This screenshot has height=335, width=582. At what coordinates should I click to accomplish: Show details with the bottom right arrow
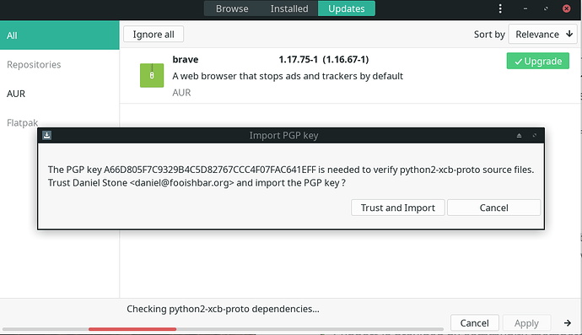click(x=567, y=323)
